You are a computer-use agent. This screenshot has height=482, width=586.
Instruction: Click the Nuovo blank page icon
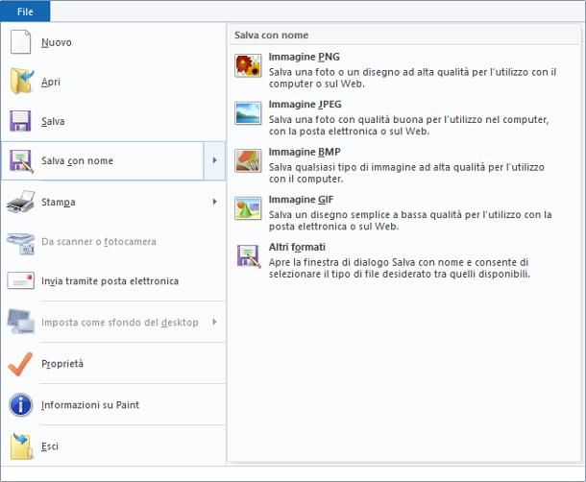[20, 42]
